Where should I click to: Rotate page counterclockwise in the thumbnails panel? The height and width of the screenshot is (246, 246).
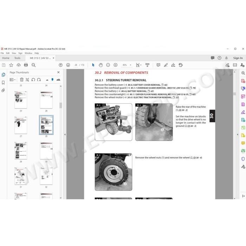[x=33, y=80]
